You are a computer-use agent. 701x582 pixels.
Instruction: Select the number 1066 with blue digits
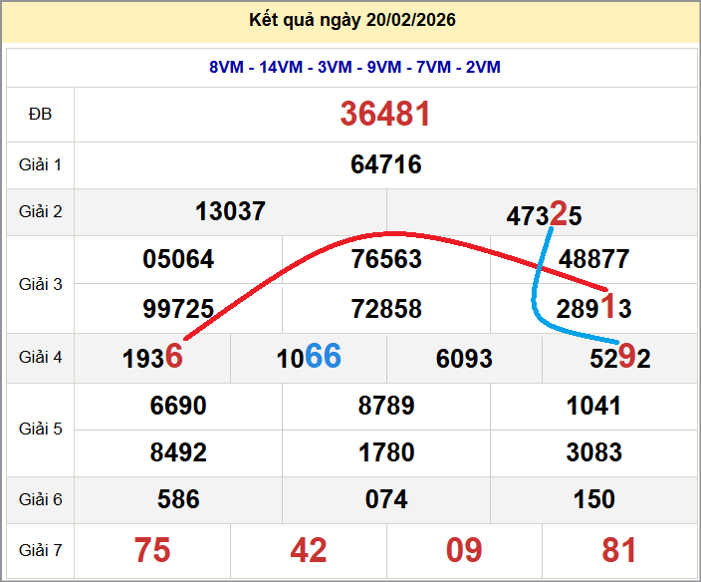tap(309, 357)
